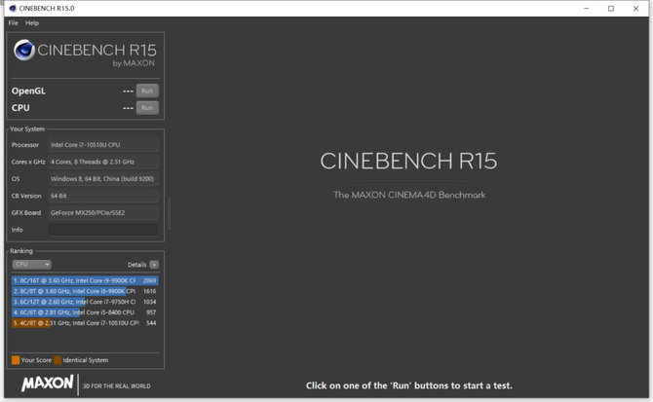Open the File menu

click(x=14, y=22)
